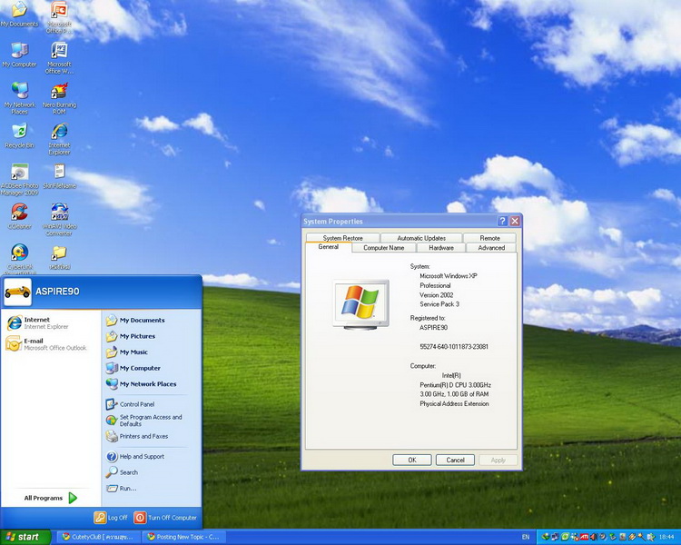Launch WinAVI Video Converter shortcut

[x=59, y=220]
